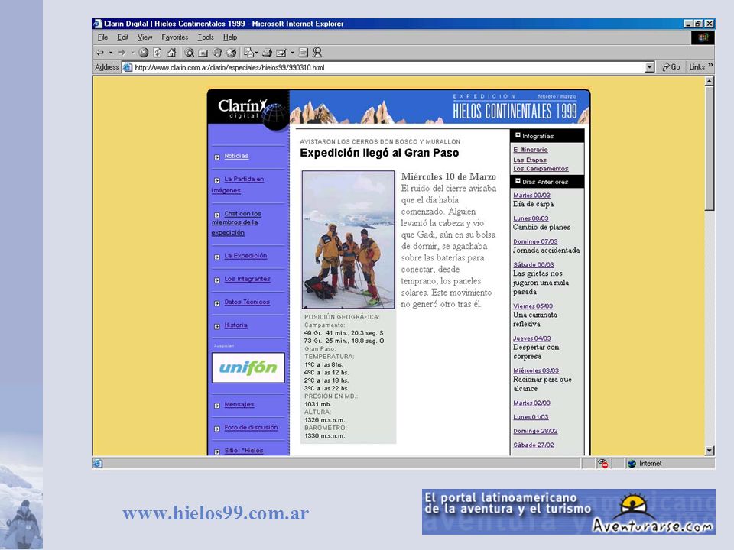Viewport: 734px width, 550px height.
Task: Click the Días Anteriores section plus icon
Action: [x=518, y=181]
